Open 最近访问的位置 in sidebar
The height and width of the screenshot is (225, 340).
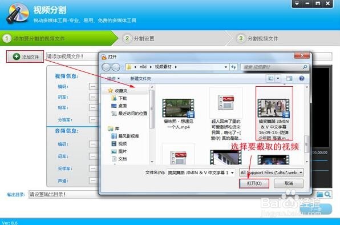tap(129, 114)
